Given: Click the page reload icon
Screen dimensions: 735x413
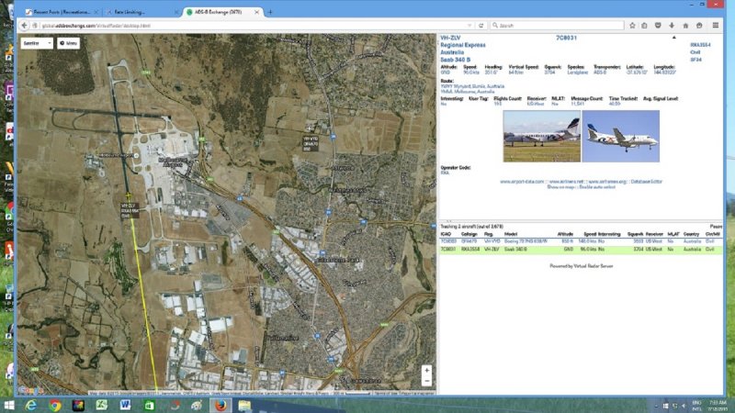Looking at the screenshot, I should (x=481, y=26).
